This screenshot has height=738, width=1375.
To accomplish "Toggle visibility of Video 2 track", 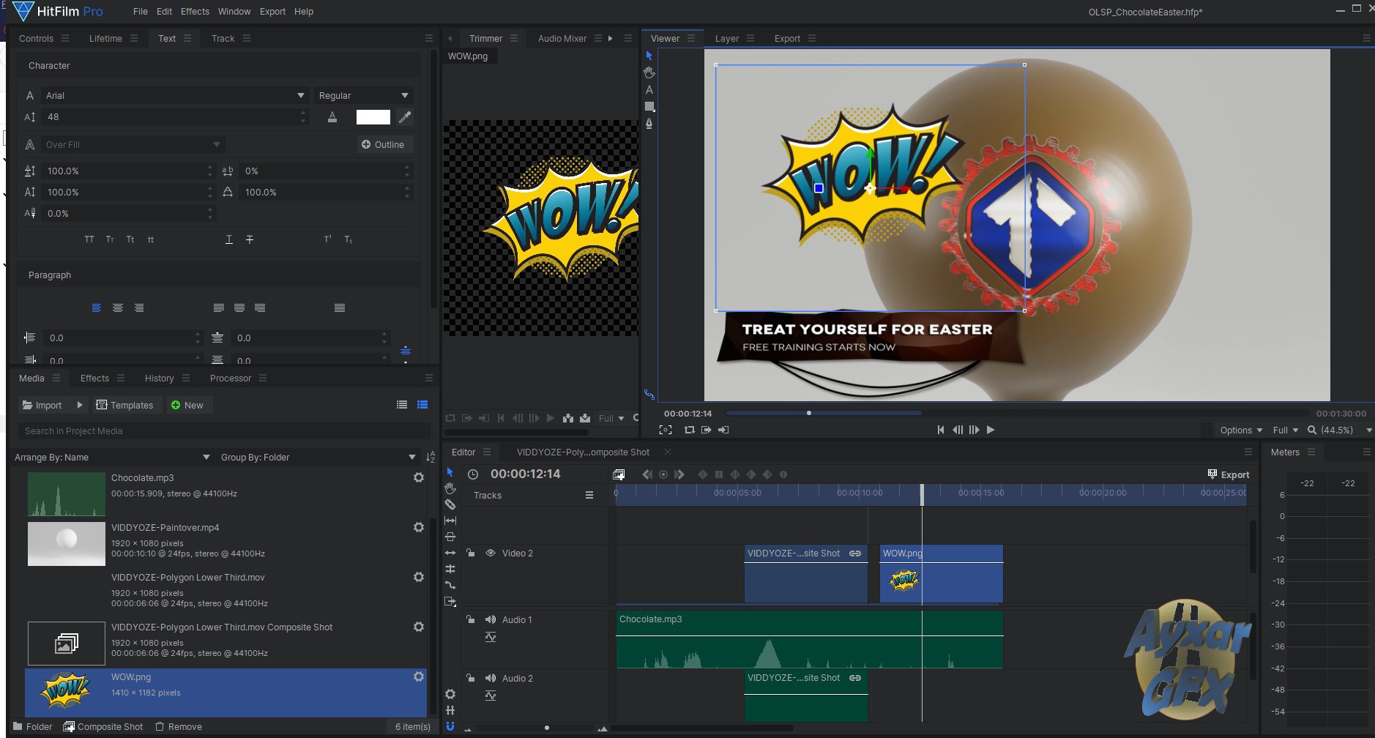I will tap(491, 553).
